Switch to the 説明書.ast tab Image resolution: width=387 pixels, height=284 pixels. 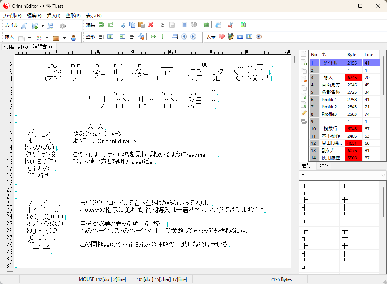(x=43, y=47)
